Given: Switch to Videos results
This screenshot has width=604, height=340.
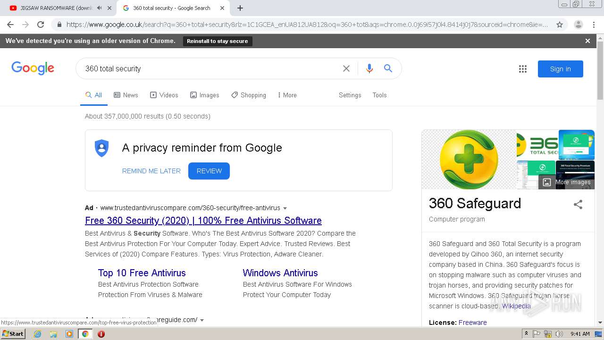Looking at the screenshot, I should [x=164, y=95].
